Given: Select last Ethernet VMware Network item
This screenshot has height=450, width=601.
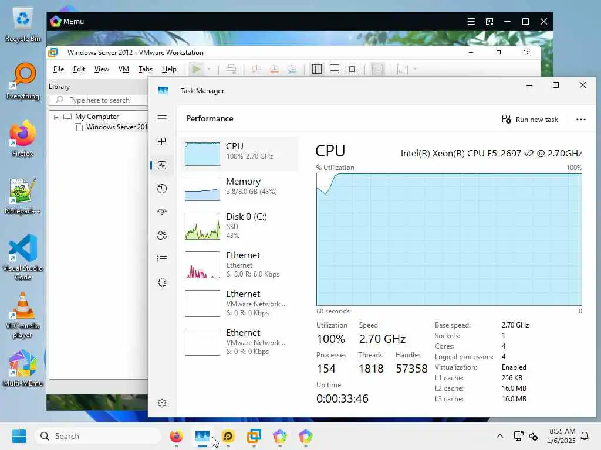Looking at the screenshot, I should point(239,342).
